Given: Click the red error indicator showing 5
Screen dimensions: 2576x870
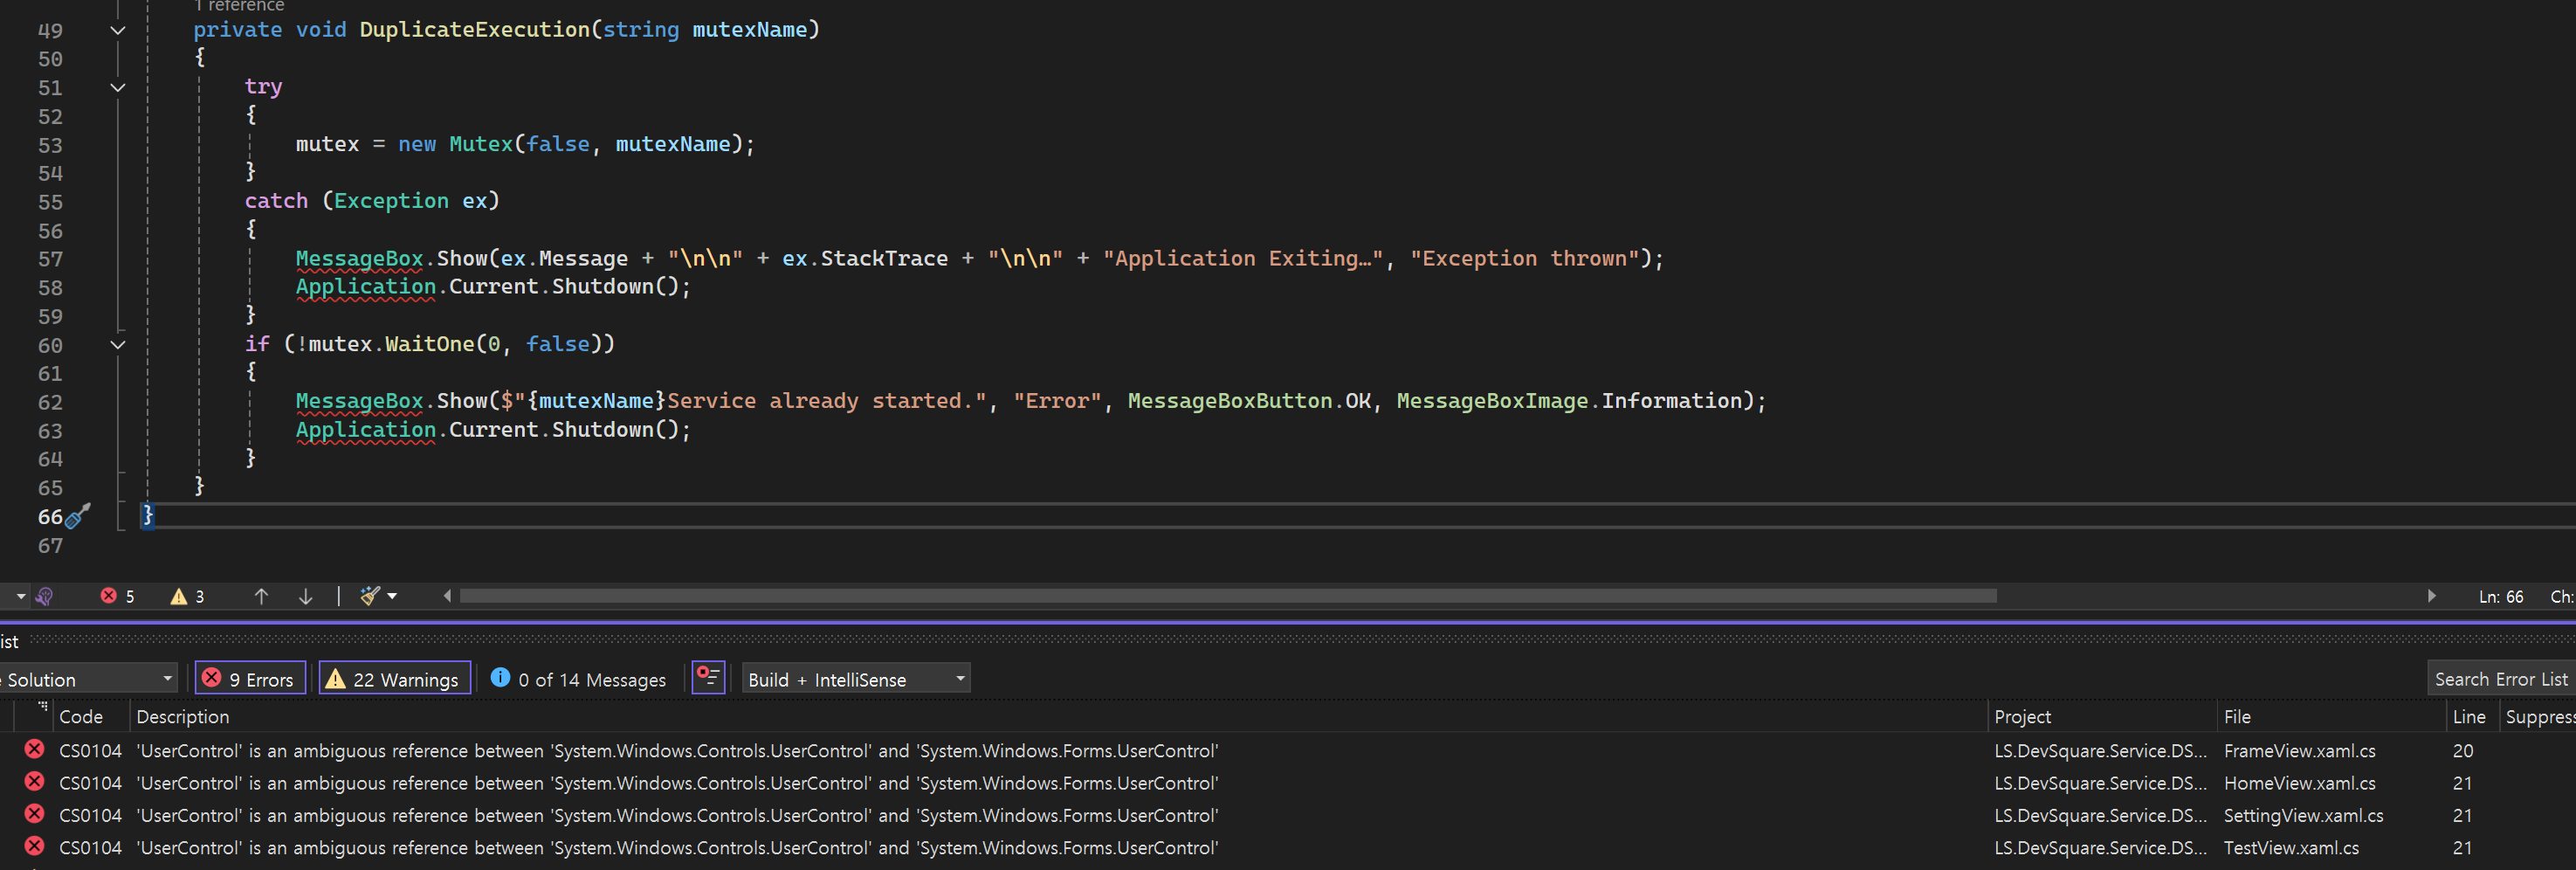Looking at the screenshot, I should 117,596.
